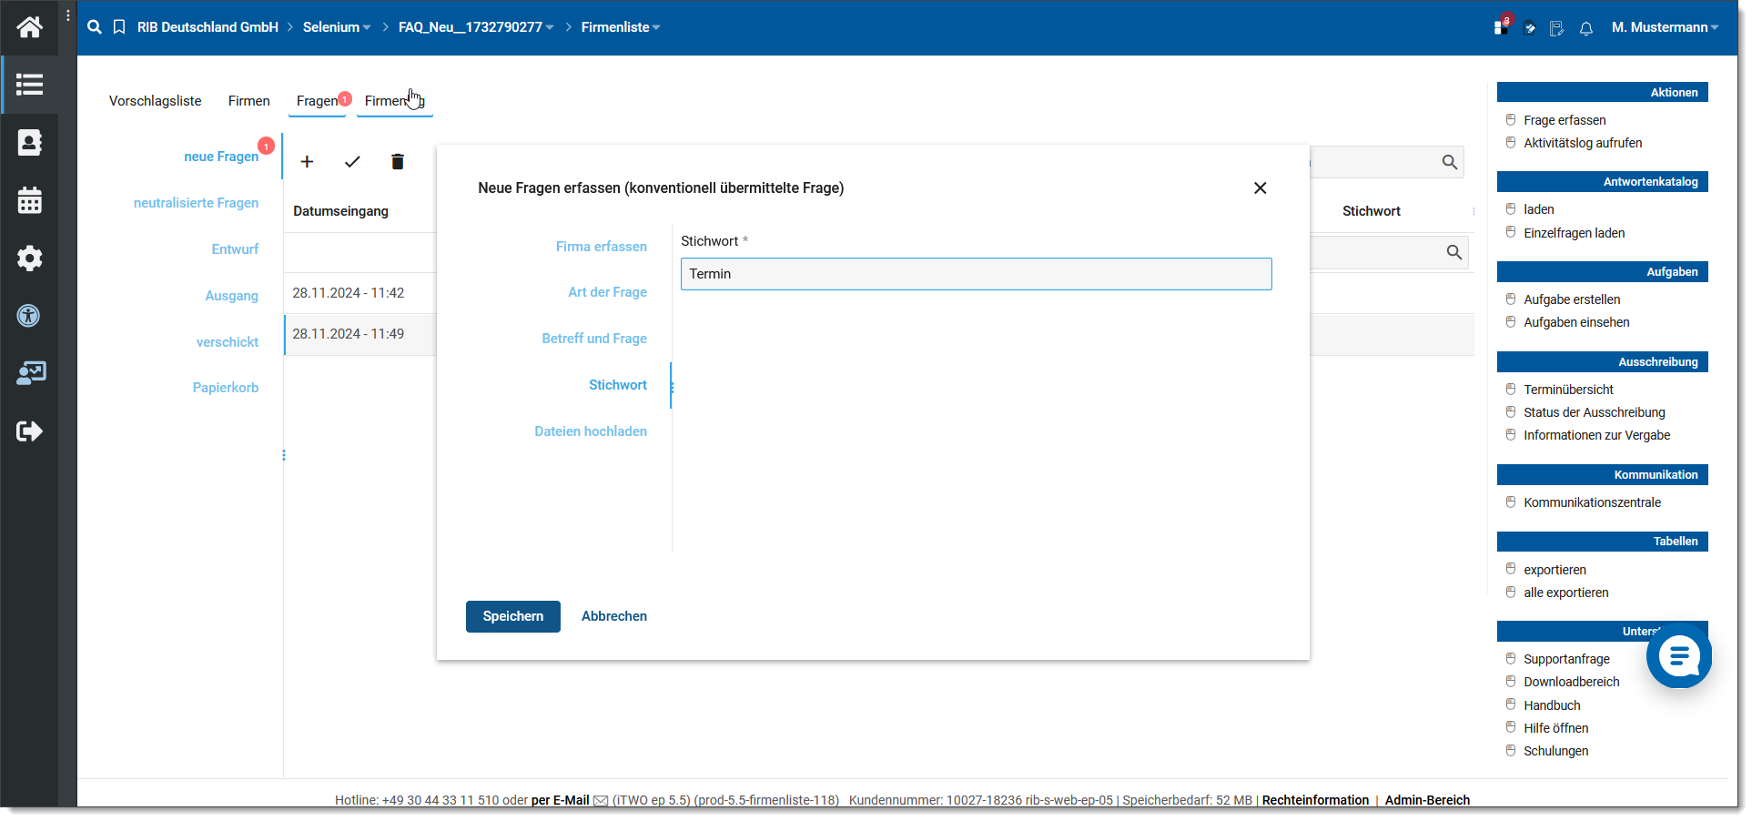Open the chat support bubble

(x=1678, y=655)
